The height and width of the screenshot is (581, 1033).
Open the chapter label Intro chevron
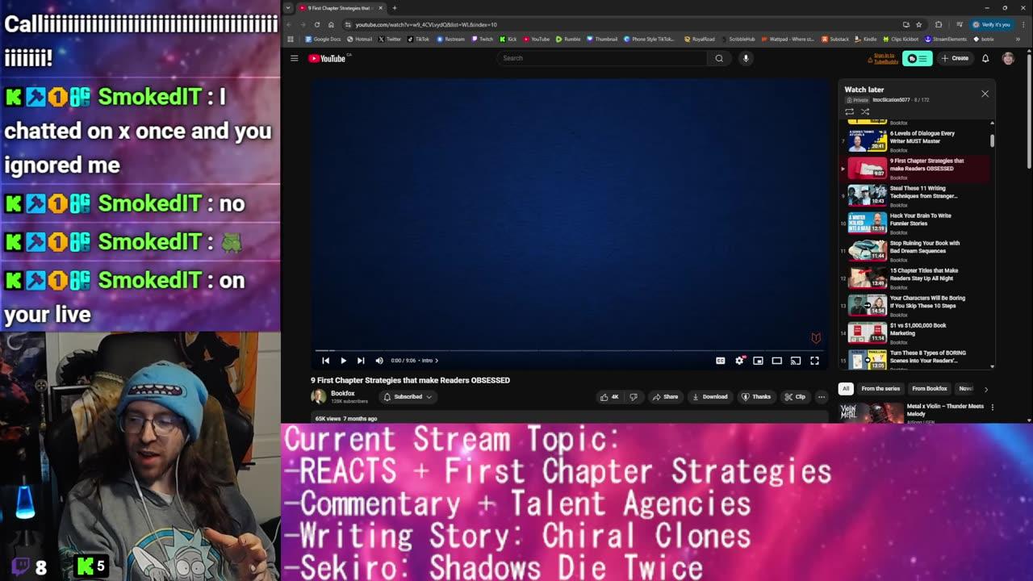430,361
